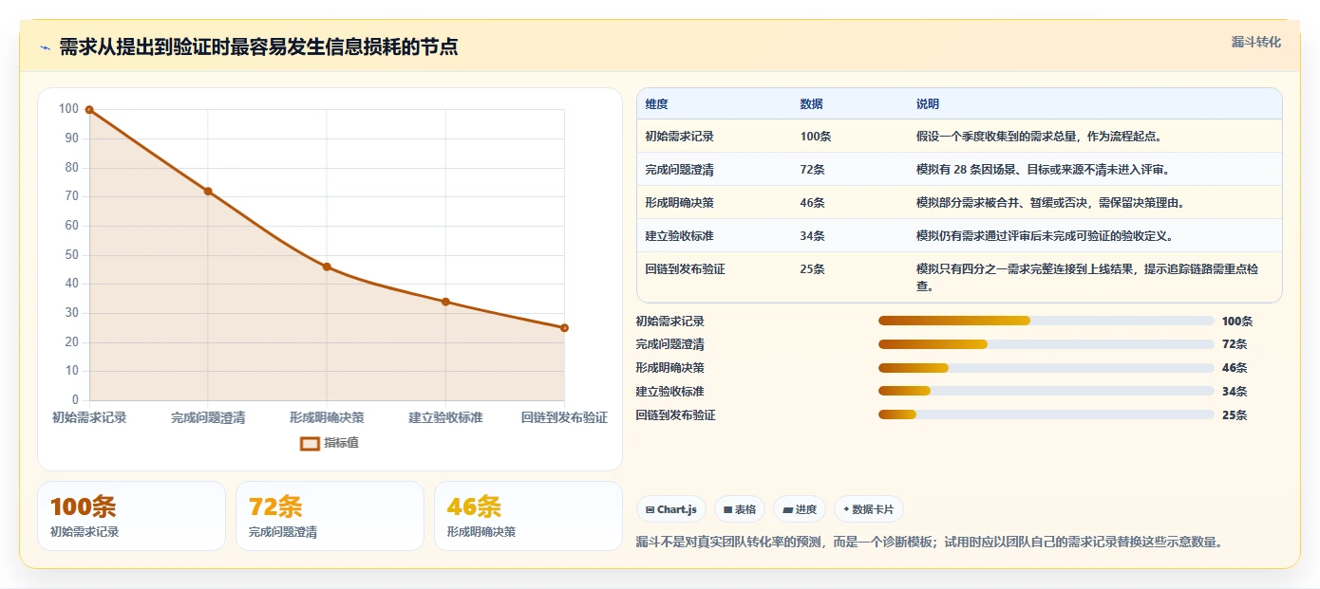Open the 46条 形成明确决策 stat card
Viewport: 1320px width, 589px height.
tap(528, 516)
